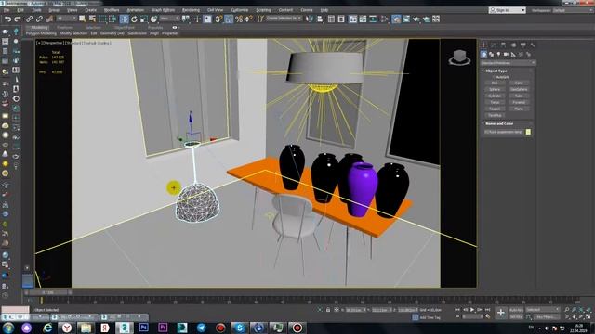Toggle the Angle Snap button
This screenshot has width=595, height=334.
click(x=229, y=19)
